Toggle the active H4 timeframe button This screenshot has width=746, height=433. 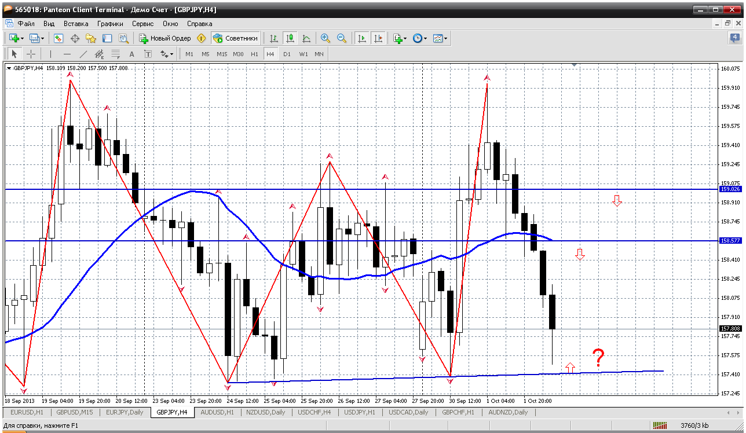click(270, 54)
